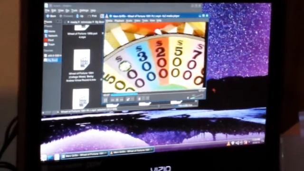The height and width of the screenshot is (171, 304).
Task: Toggle the VLC playlist view
Action: tap(139, 99)
